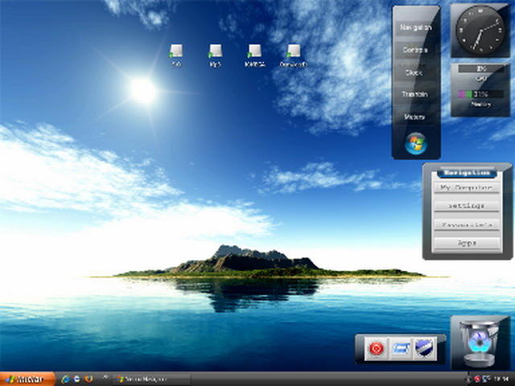The width and height of the screenshot is (515, 386).
Task: Open the third desktop folder icon
Action: coord(254,52)
